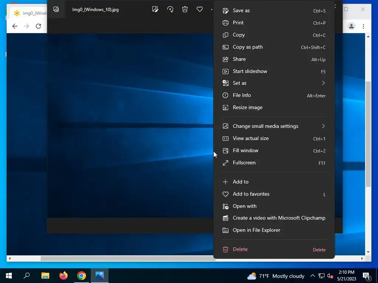The image size is (378, 283).
Task: Open File Info from the menu
Action: [x=274, y=95]
